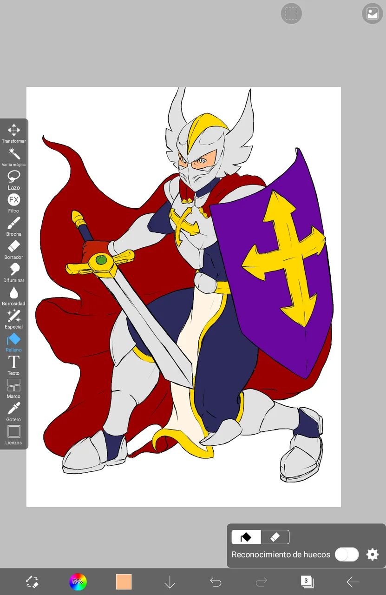Screen dimensions: 386x595
Task: Undo the last action
Action: pos(216,582)
